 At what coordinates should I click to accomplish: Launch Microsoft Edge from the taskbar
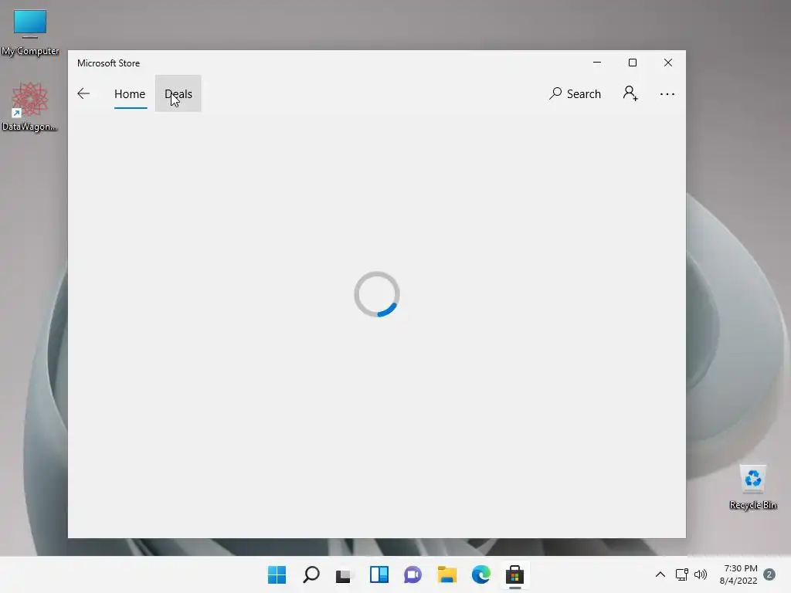(480, 574)
